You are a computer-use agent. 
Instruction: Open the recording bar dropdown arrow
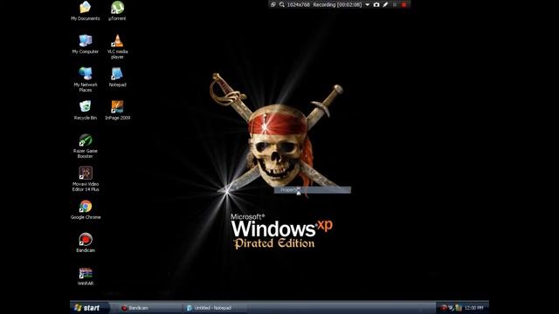click(x=367, y=4)
